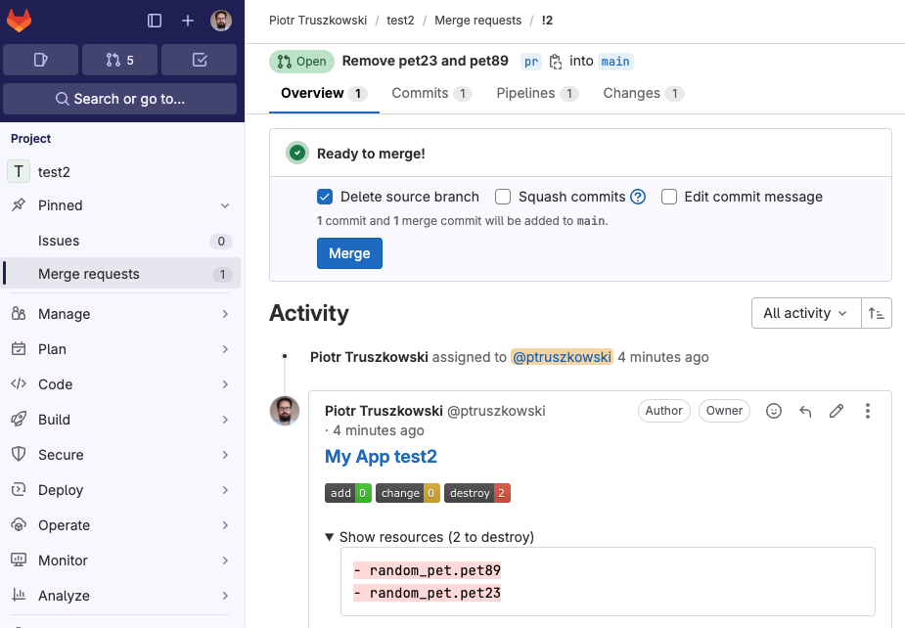Select the merge requests icon showing 5
Screen dimensions: 905x628
tap(119, 60)
